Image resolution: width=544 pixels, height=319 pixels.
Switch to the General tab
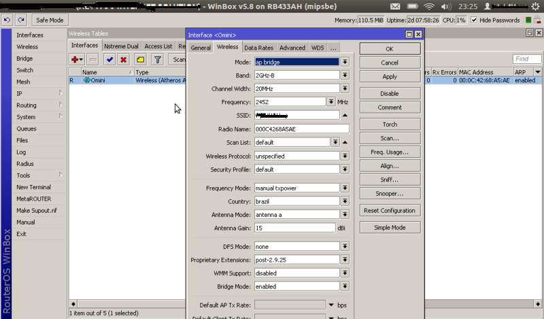point(201,48)
